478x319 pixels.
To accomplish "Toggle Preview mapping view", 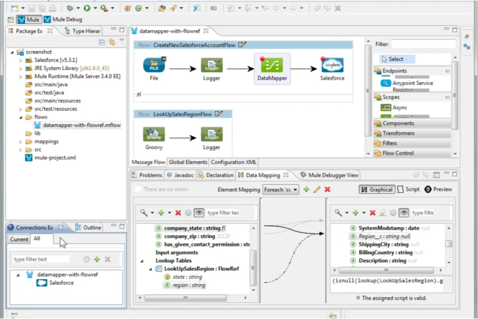I will pos(438,189).
